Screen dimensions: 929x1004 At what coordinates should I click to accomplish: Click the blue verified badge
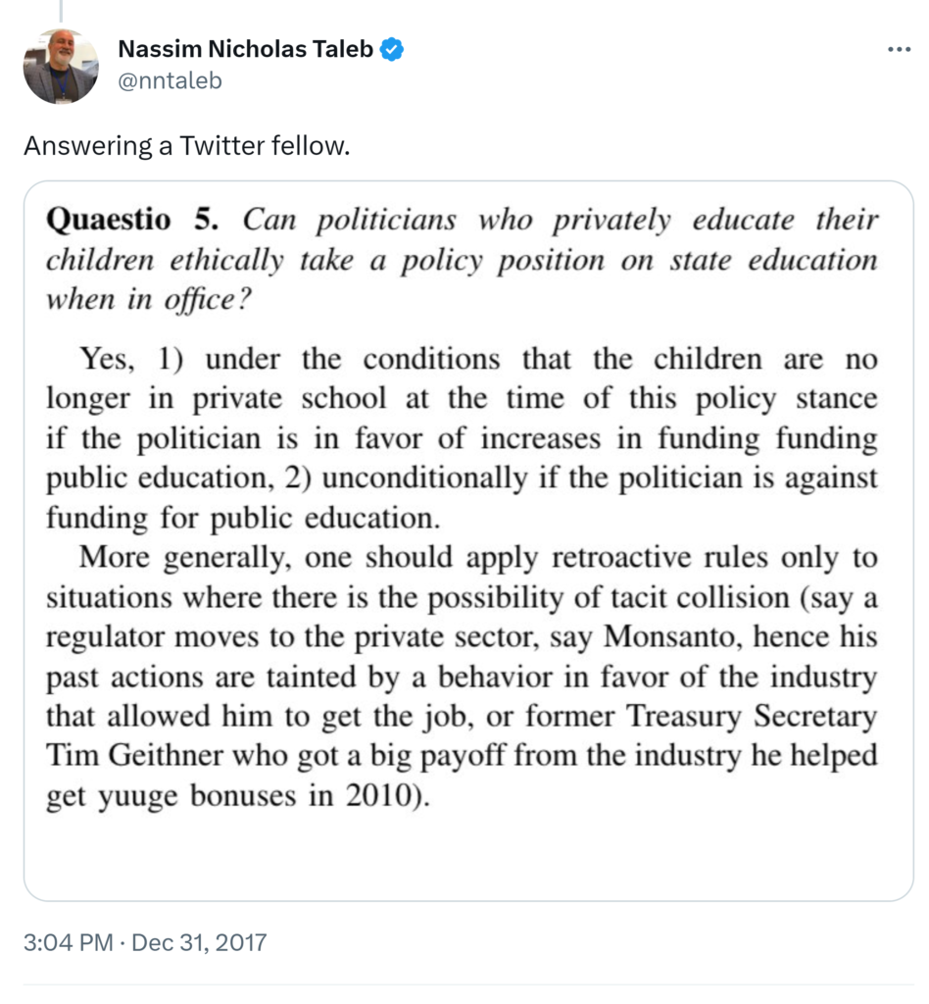point(393,49)
